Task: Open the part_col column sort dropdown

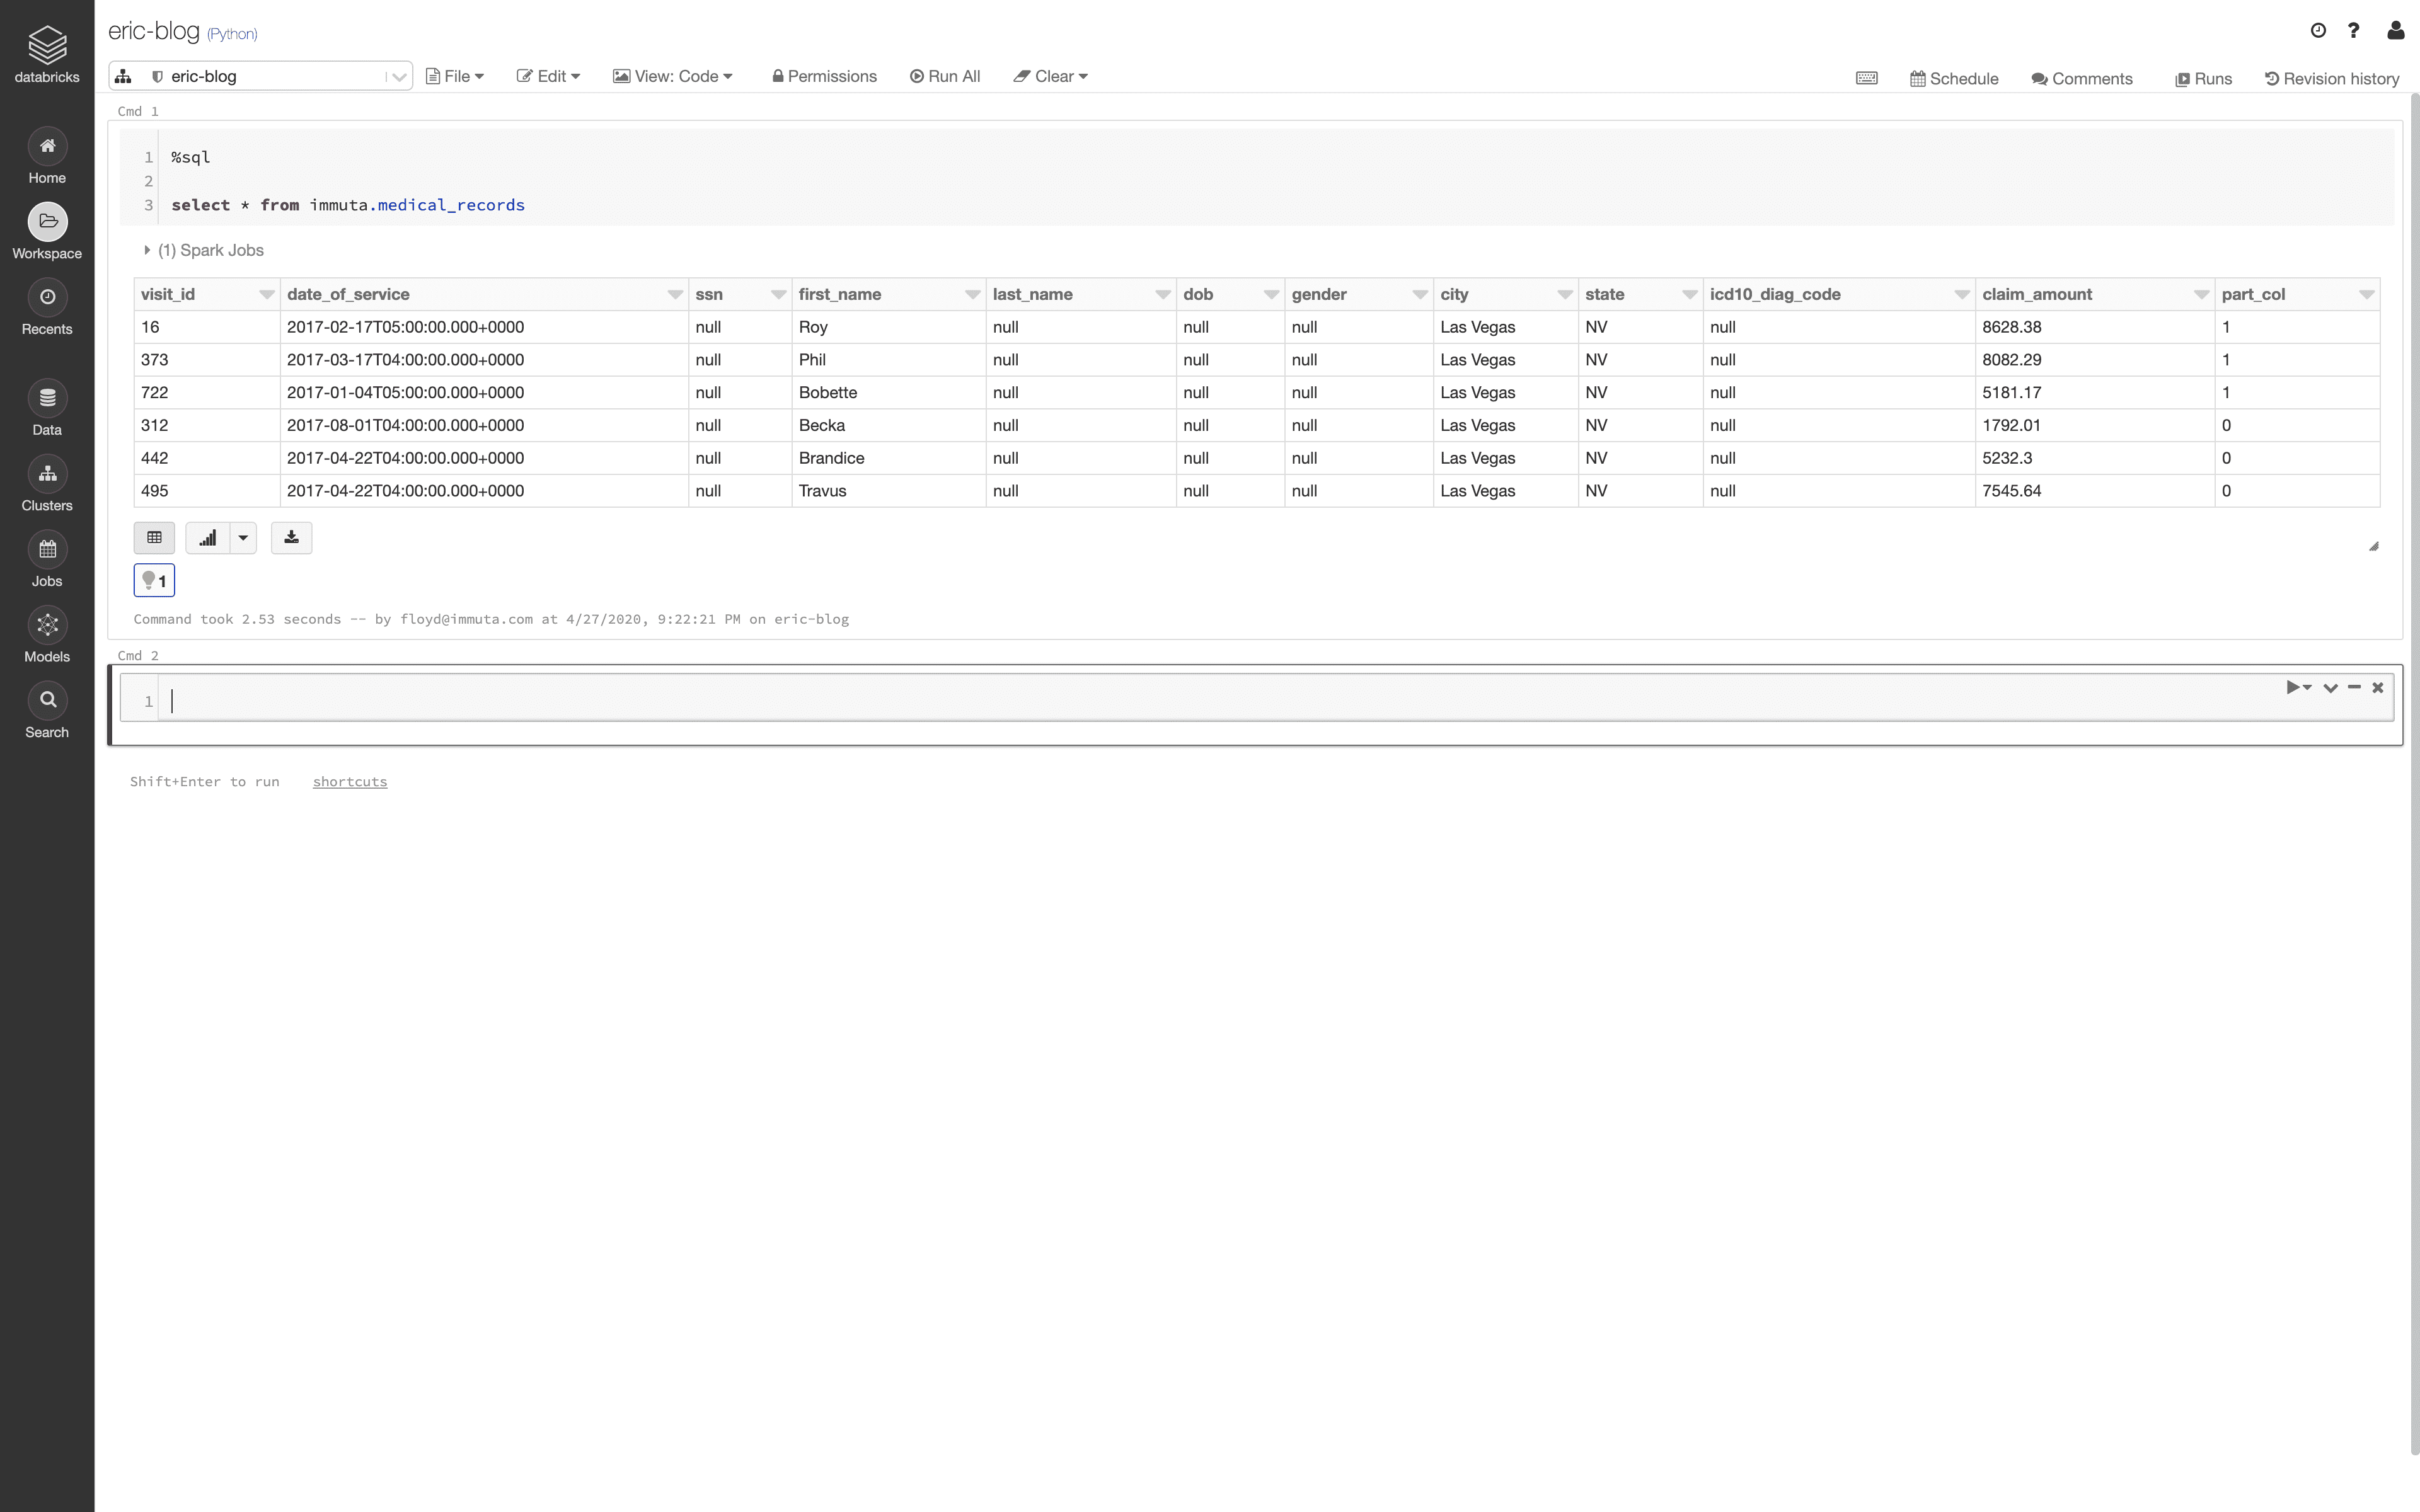Action: coord(2366,294)
